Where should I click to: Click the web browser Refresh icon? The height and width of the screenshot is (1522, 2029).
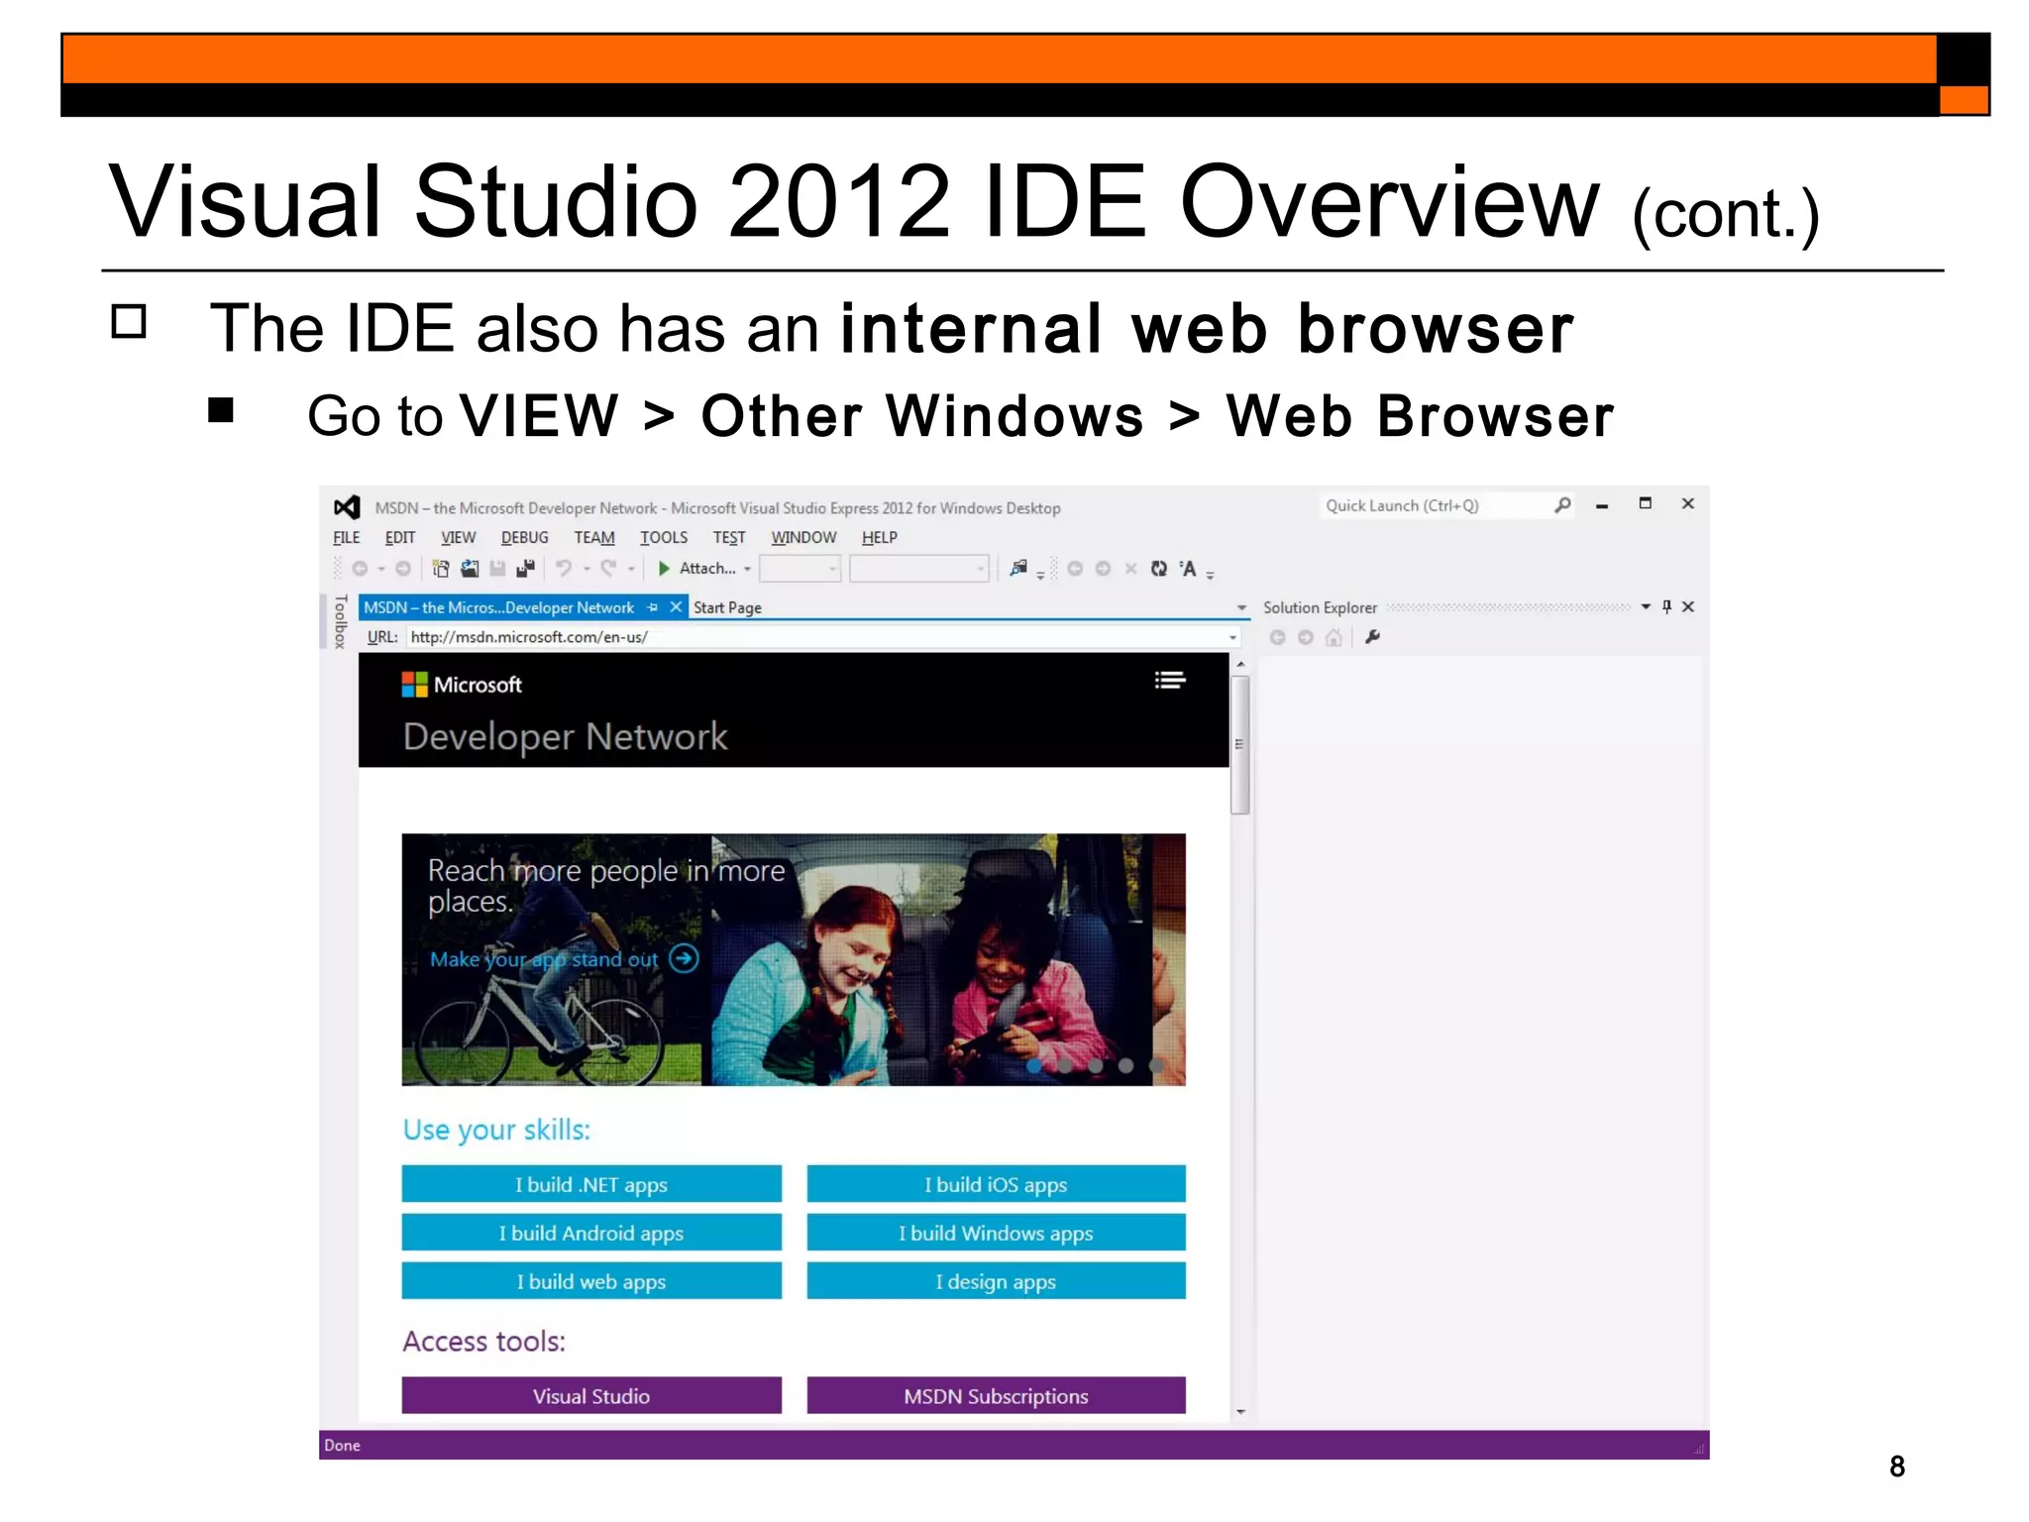(1159, 569)
